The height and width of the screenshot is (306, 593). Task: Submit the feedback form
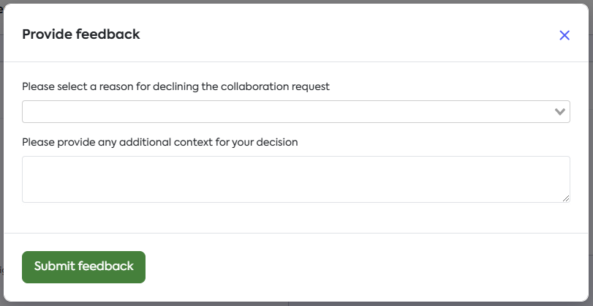[83, 266]
